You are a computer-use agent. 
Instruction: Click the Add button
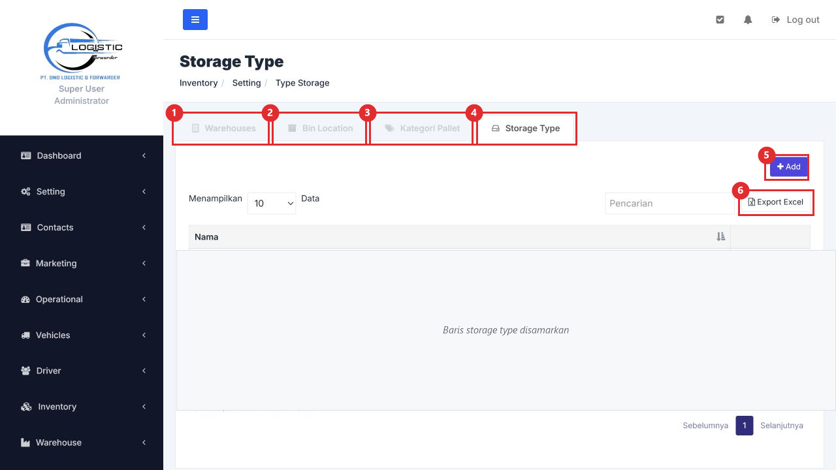(788, 167)
